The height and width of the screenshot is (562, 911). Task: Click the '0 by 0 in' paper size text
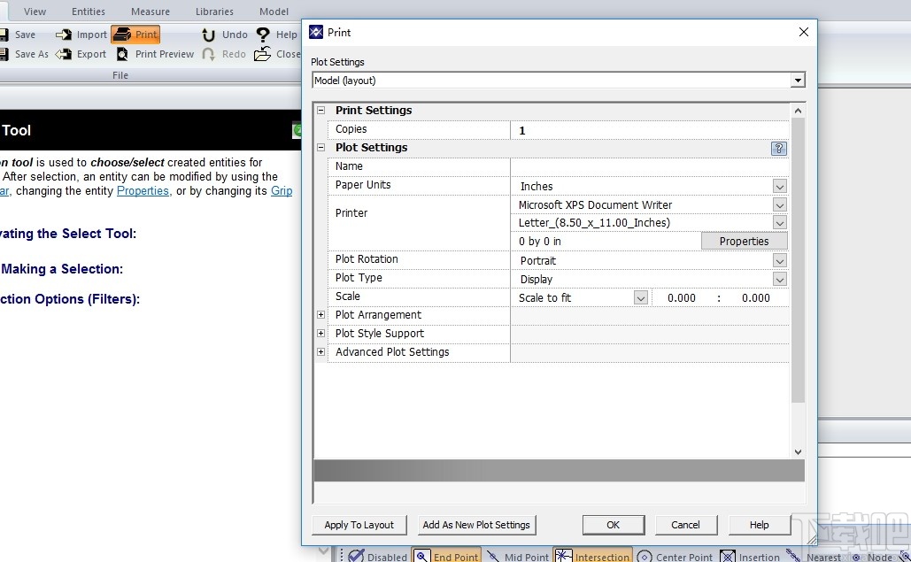[x=540, y=242]
